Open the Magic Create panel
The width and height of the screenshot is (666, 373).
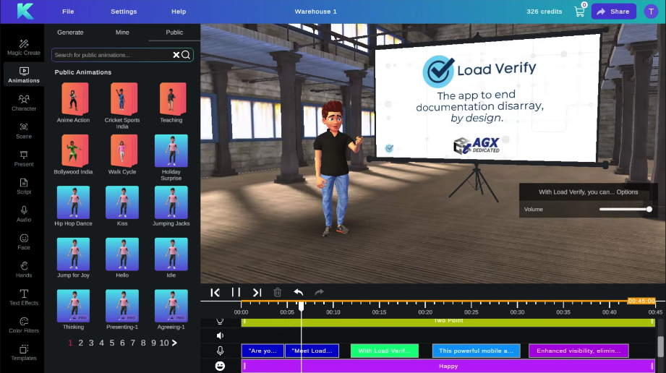(x=23, y=47)
